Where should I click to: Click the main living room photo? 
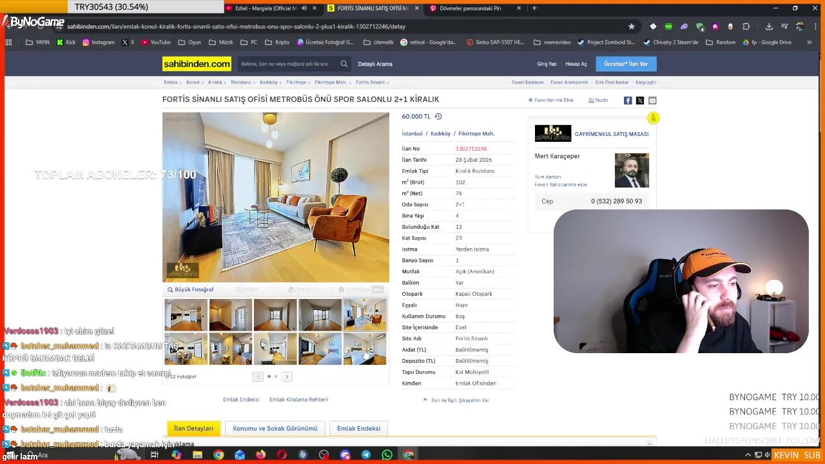tap(276, 197)
